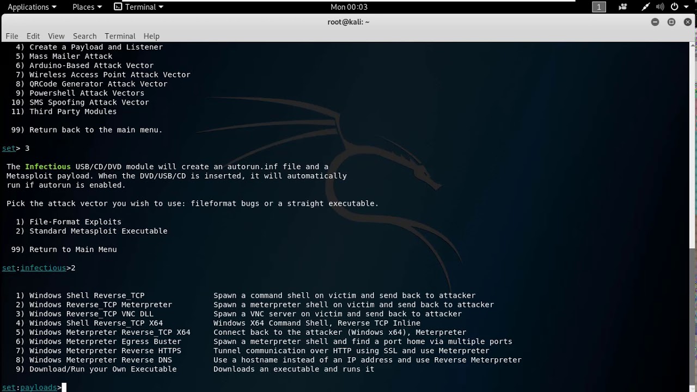Click the text 'Windows Reverse_TCP VNC DLL'
This screenshot has height=392, width=697.
[x=91, y=314]
